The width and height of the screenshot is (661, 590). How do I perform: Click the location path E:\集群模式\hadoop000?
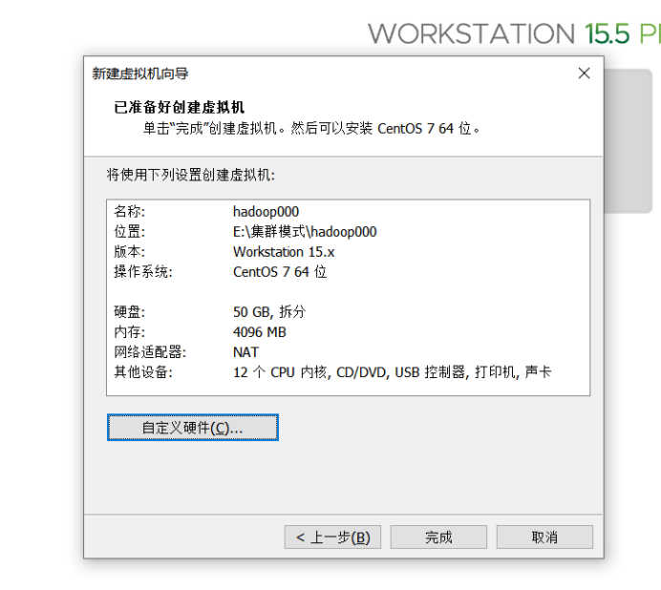coord(305,231)
